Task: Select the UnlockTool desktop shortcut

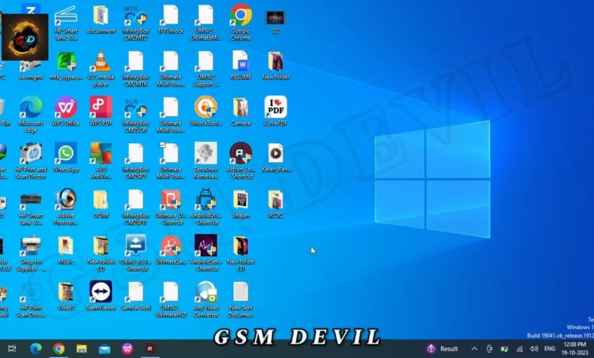Action: point(206,107)
